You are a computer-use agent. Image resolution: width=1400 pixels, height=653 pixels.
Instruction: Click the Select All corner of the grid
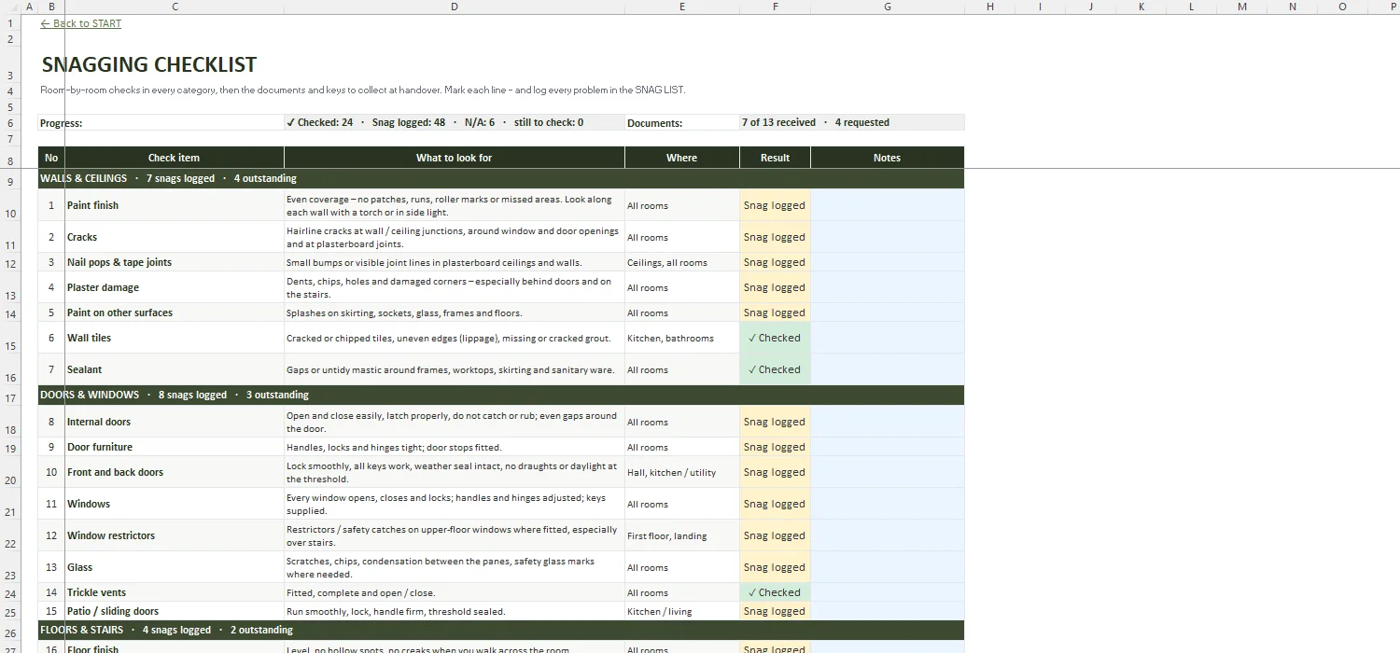11,7
